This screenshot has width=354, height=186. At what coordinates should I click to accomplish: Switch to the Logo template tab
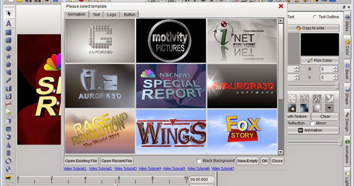point(111,14)
